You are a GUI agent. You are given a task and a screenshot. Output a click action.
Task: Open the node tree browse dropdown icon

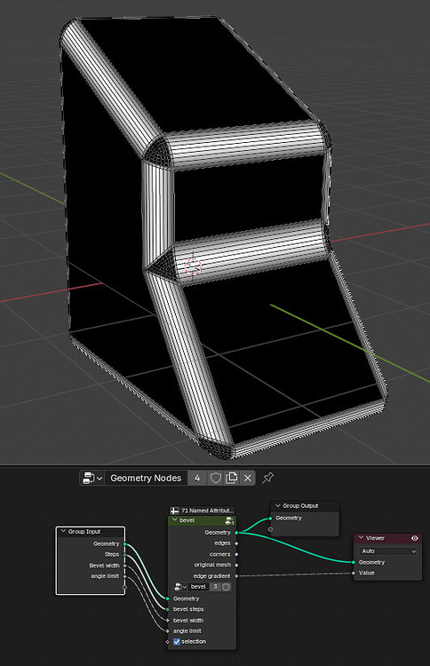pyautogui.click(x=92, y=478)
